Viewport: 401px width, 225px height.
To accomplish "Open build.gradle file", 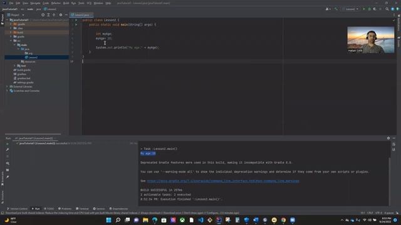I will (x=22, y=70).
